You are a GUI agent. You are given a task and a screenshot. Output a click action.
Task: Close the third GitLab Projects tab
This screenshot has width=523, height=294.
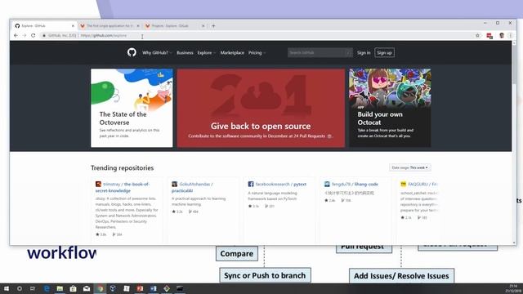coord(203,25)
